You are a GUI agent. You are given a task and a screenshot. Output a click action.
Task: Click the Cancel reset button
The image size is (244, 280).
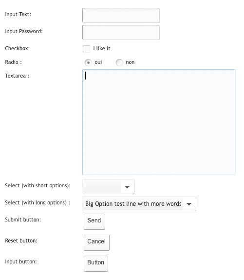(96, 242)
